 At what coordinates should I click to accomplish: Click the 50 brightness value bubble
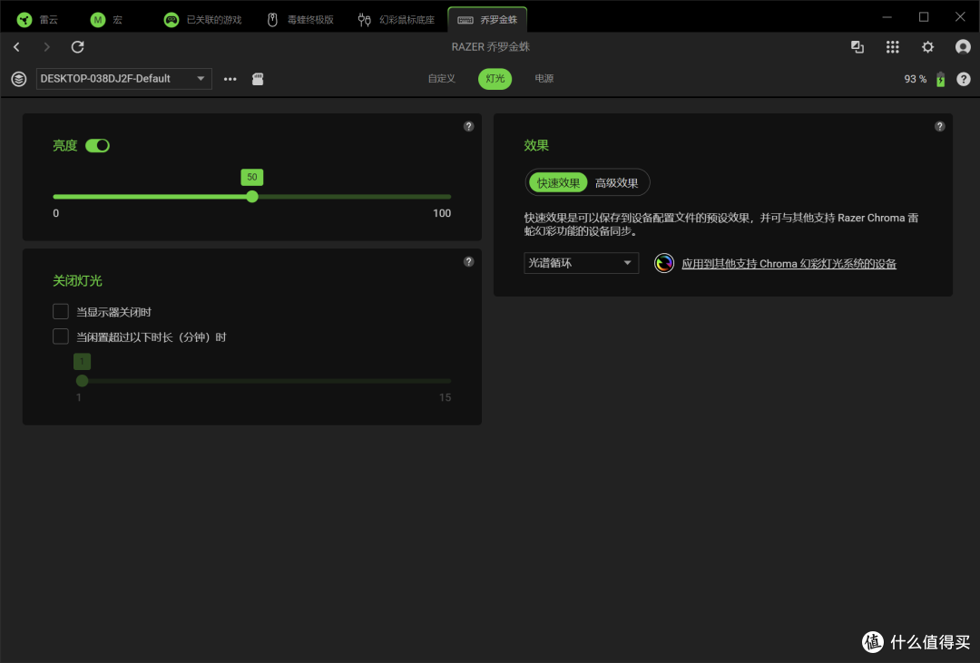(x=252, y=178)
